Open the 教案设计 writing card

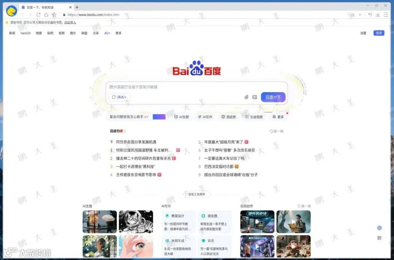point(178,222)
